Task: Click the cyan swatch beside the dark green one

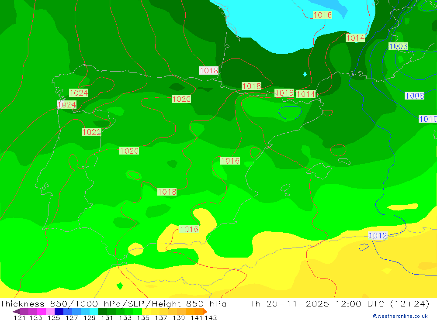Action: pyautogui.click(x=94, y=311)
